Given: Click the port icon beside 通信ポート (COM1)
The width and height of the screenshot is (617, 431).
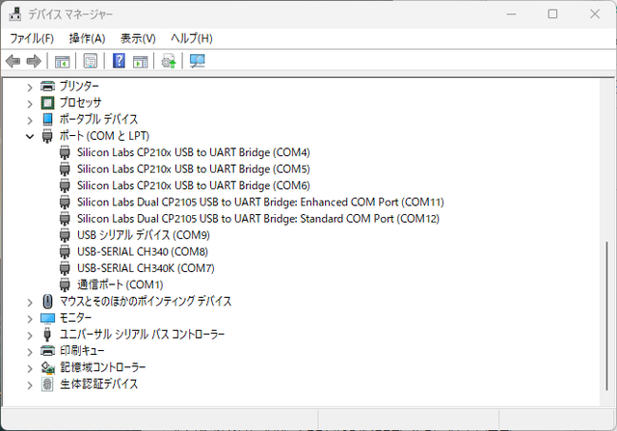Looking at the screenshot, I should click(65, 284).
